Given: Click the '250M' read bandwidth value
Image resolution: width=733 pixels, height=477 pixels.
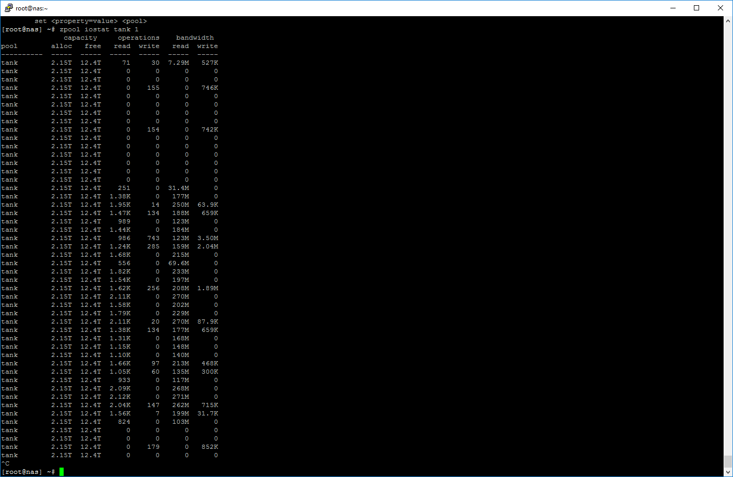Looking at the screenshot, I should [x=181, y=205].
